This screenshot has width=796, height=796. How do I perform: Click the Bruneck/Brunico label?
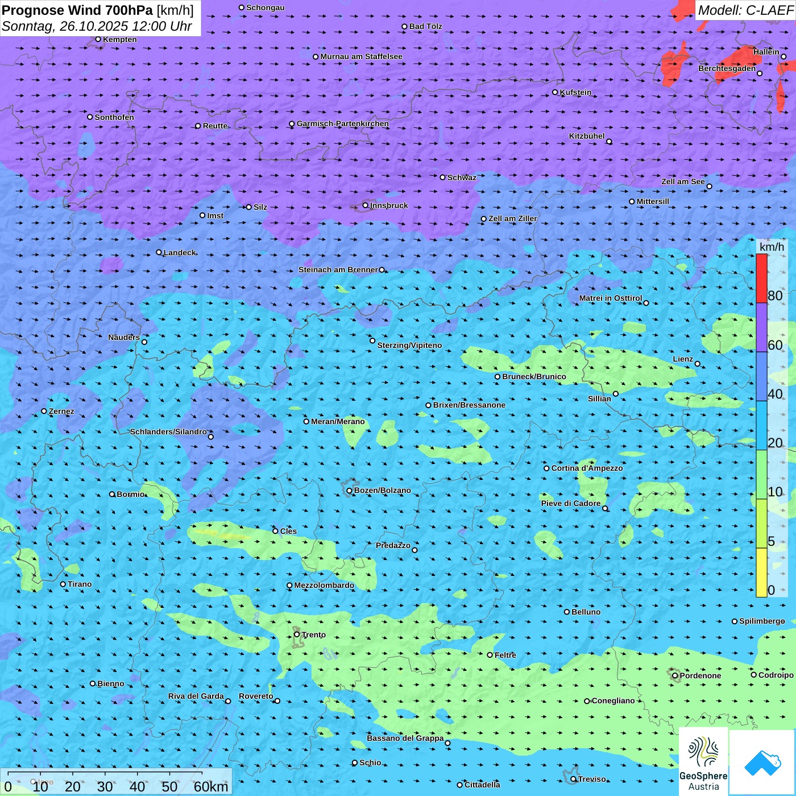pos(534,376)
